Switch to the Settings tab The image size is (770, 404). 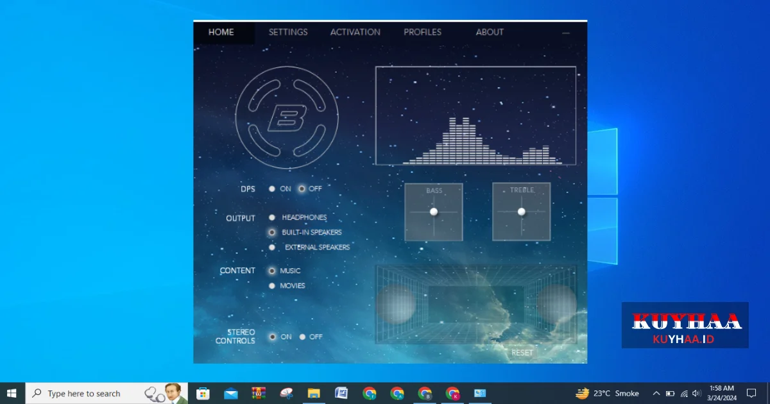coord(287,32)
